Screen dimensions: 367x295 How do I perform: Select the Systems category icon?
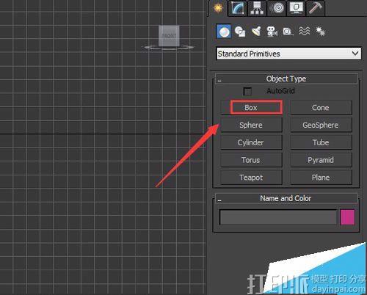point(320,32)
